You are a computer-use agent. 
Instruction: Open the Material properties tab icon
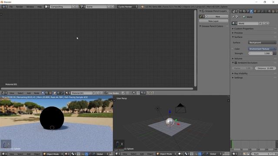270,11
